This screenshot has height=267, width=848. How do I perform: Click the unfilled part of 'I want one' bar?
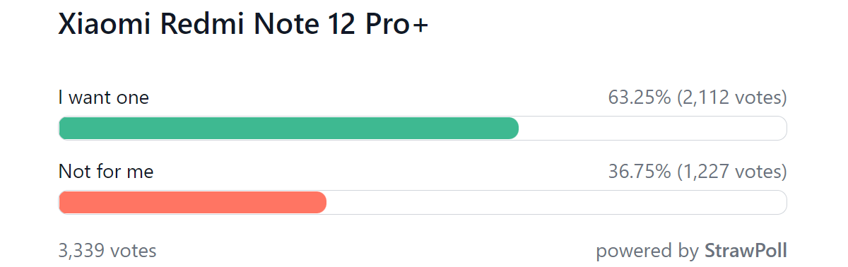click(653, 129)
